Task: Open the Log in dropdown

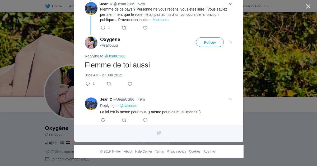Action: tap(262, 6)
